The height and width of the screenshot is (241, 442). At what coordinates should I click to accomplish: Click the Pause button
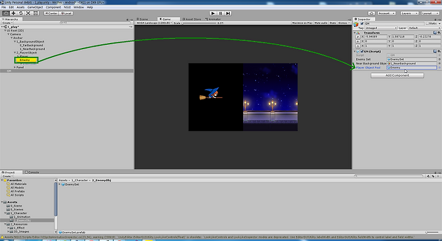[x=221, y=14]
